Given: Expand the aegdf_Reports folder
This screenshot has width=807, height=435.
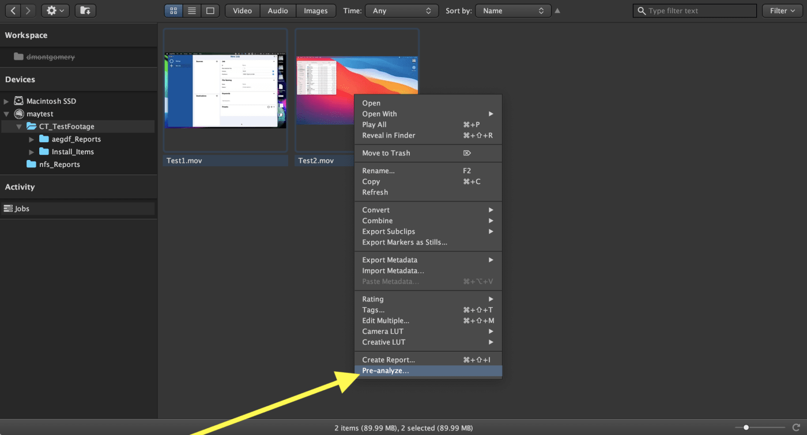Looking at the screenshot, I should coord(32,139).
